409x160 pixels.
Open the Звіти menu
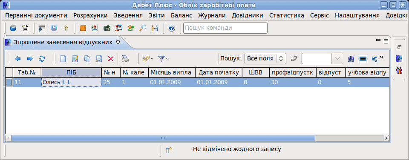[x=157, y=15]
